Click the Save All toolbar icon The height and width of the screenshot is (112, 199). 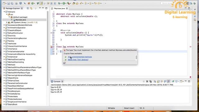coord(12,3)
